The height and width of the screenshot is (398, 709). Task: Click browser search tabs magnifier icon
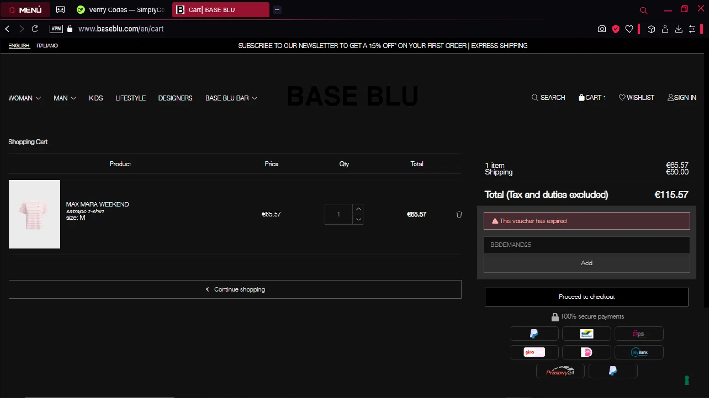point(643,10)
